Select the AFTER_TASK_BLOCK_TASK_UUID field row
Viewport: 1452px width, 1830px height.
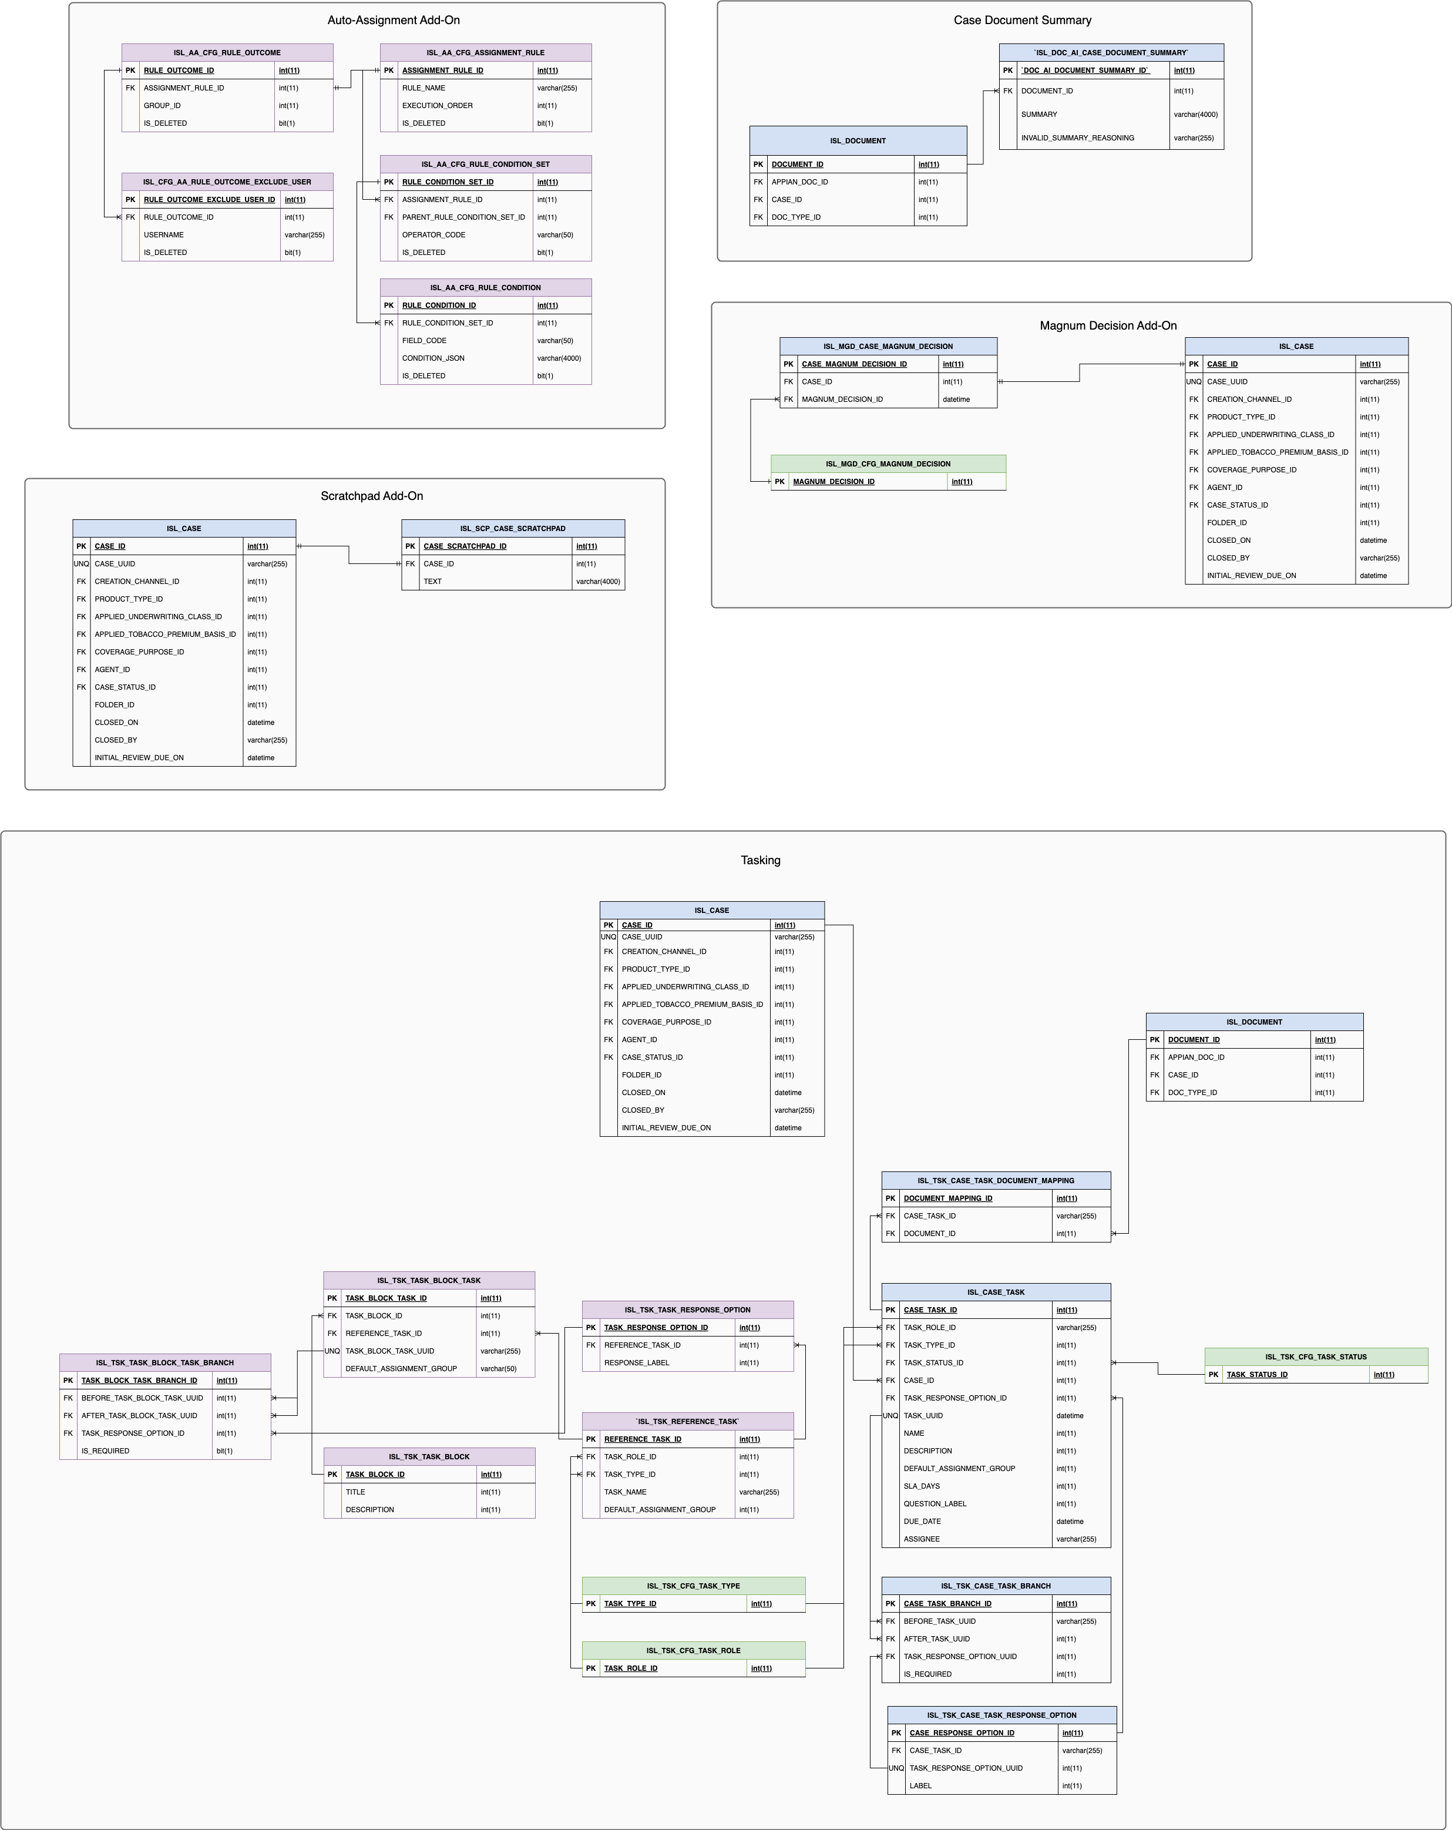coord(166,1416)
